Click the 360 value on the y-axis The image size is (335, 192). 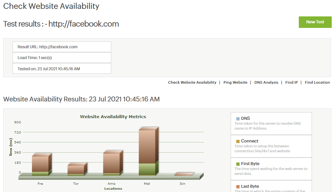[x=17, y=153]
